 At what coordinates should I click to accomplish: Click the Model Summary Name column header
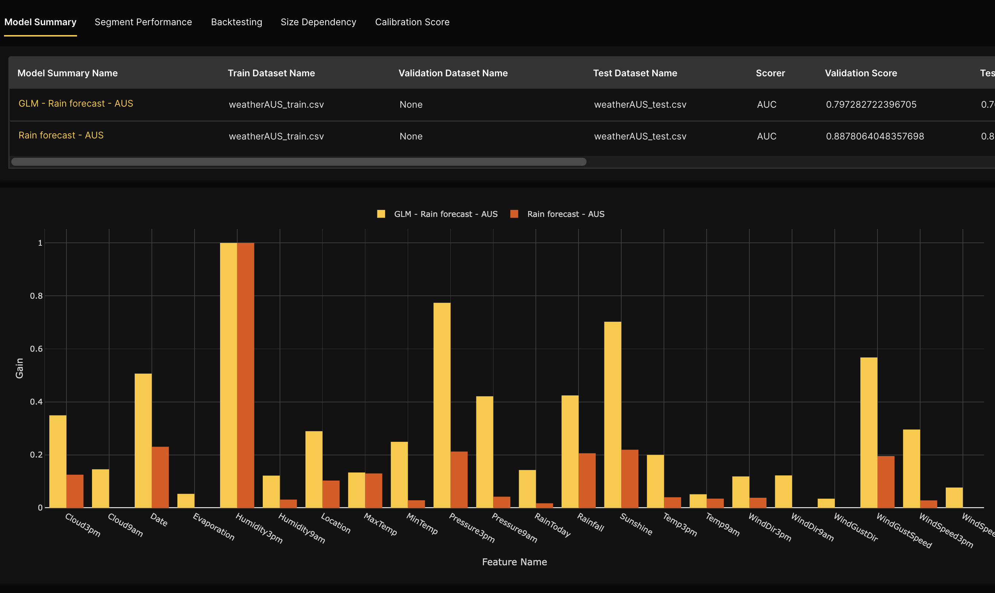(68, 73)
